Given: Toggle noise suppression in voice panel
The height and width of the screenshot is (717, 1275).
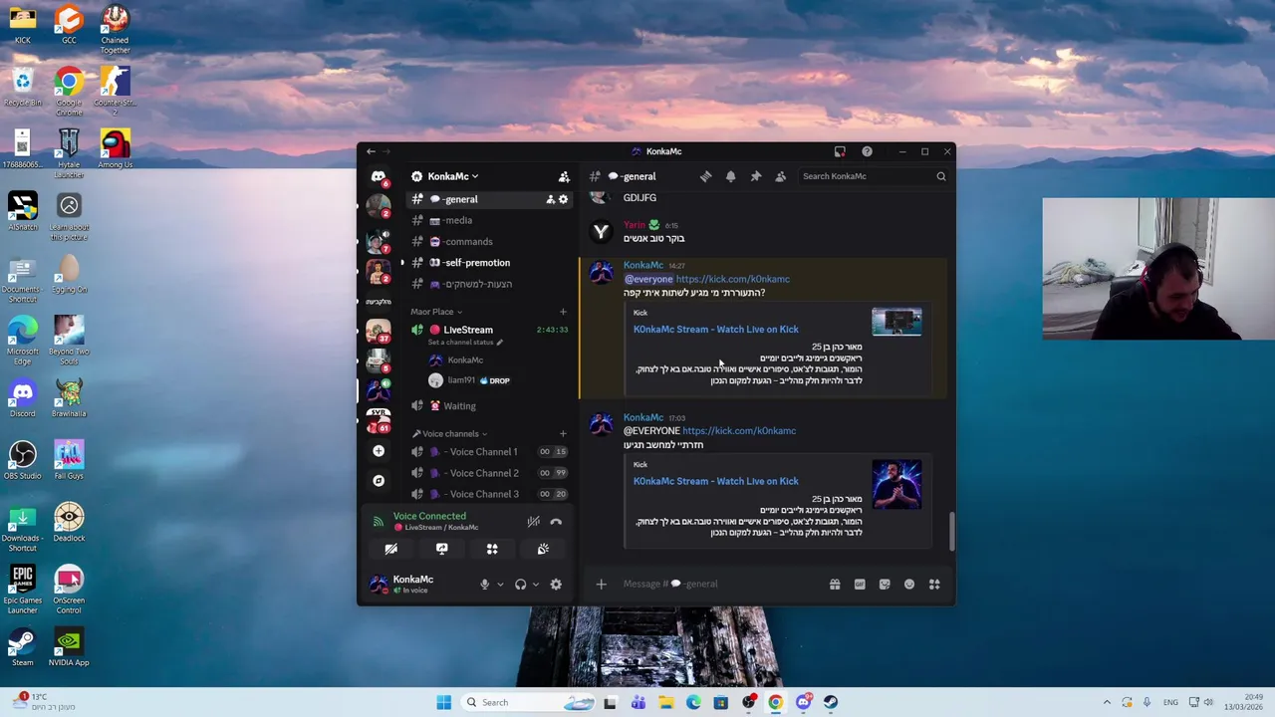Looking at the screenshot, I should coord(533,521).
